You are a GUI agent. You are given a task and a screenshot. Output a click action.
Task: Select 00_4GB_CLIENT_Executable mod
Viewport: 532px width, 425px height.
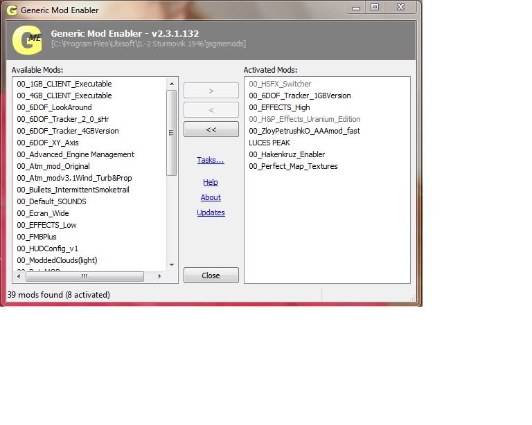coord(64,96)
